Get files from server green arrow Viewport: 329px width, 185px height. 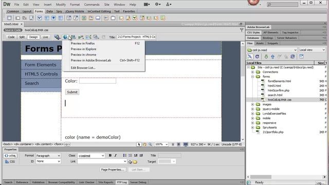click(x=266, y=57)
